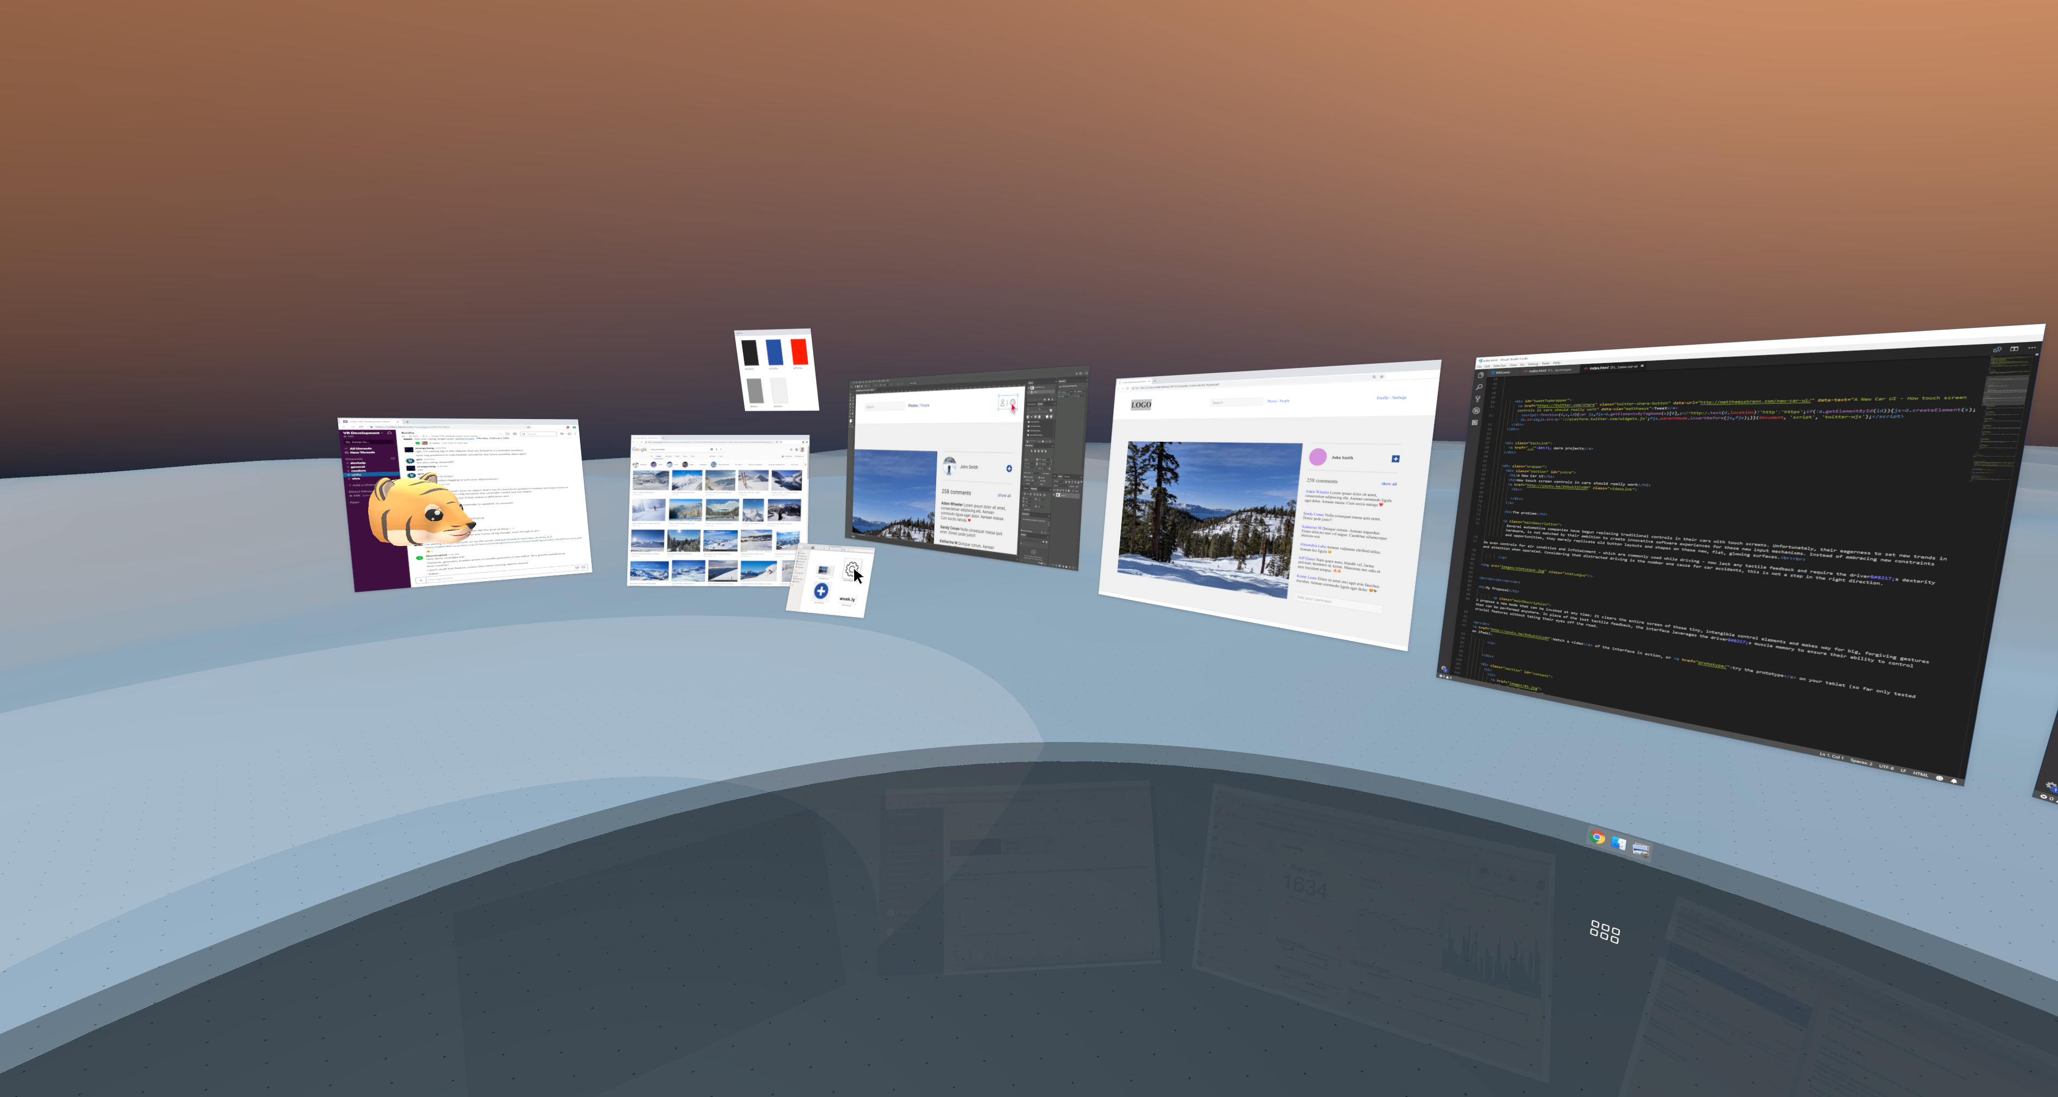
Task: Click the 'show all' link under 258 comments
Action: click(x=1390, y=484)
